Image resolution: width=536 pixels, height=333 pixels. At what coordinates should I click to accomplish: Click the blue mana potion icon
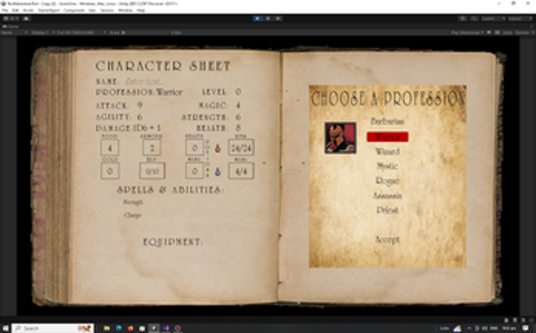coord(217,172)
